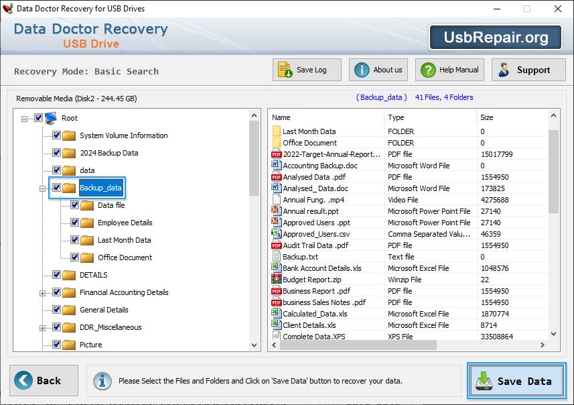Click the tree panel scroll up arrow
Screen dimensions: 574x405
click(255, 115)
